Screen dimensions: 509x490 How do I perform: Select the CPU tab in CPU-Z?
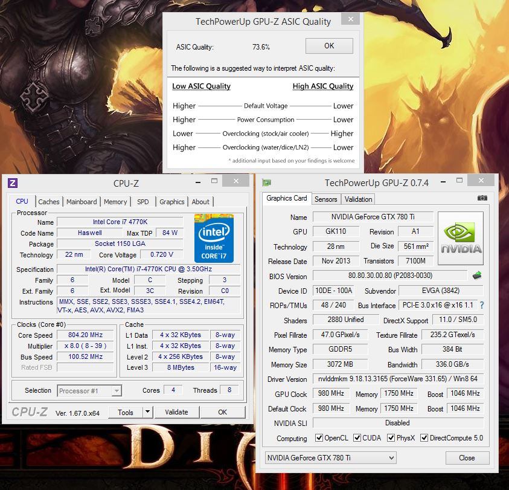pos(22,201)
